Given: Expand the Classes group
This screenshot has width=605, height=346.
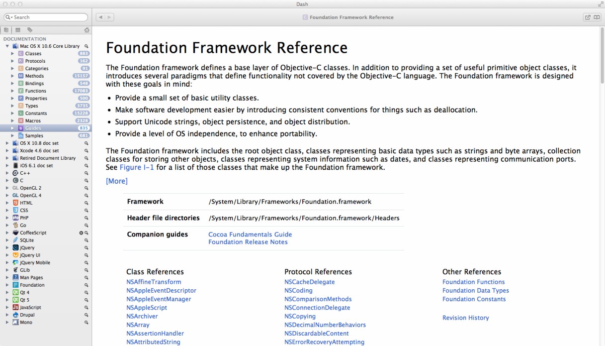Looking at the screenshot, I should click(x=13, y=54).
